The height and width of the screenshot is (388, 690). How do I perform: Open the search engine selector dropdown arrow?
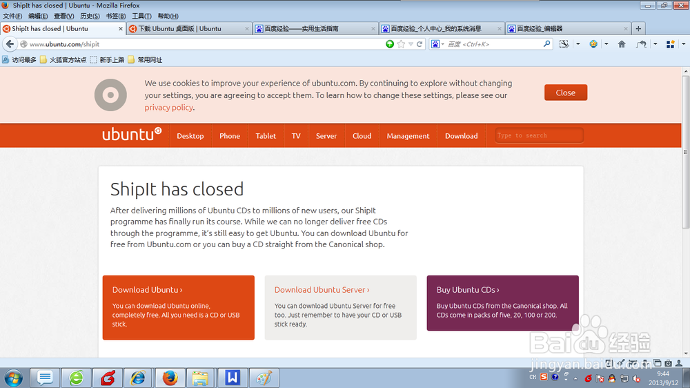443,44
